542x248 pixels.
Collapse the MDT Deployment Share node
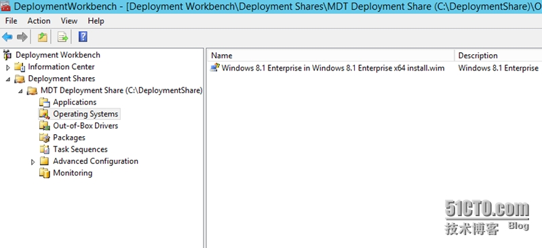[21, 91]
